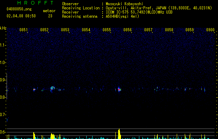Click the ICOM IC-575 53.7492 MHz receiver text
This screenshot has height=139, width=218.
139,12
